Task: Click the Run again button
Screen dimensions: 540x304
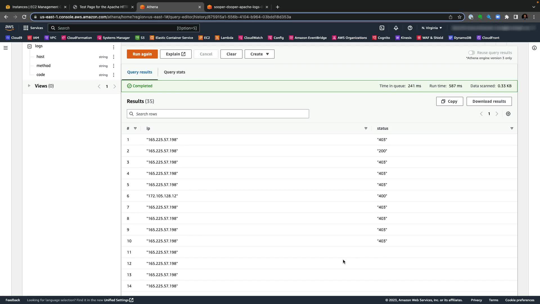Action: (x=142, y=54)
